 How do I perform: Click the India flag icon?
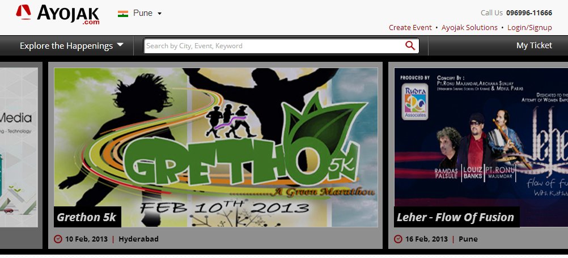(123, 14)
